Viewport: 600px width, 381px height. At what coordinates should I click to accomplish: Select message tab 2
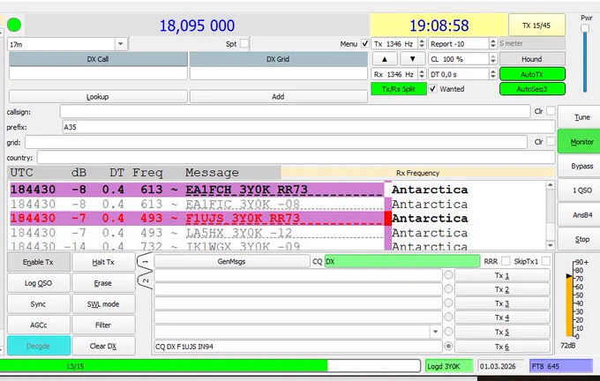(x=145, y=280)
